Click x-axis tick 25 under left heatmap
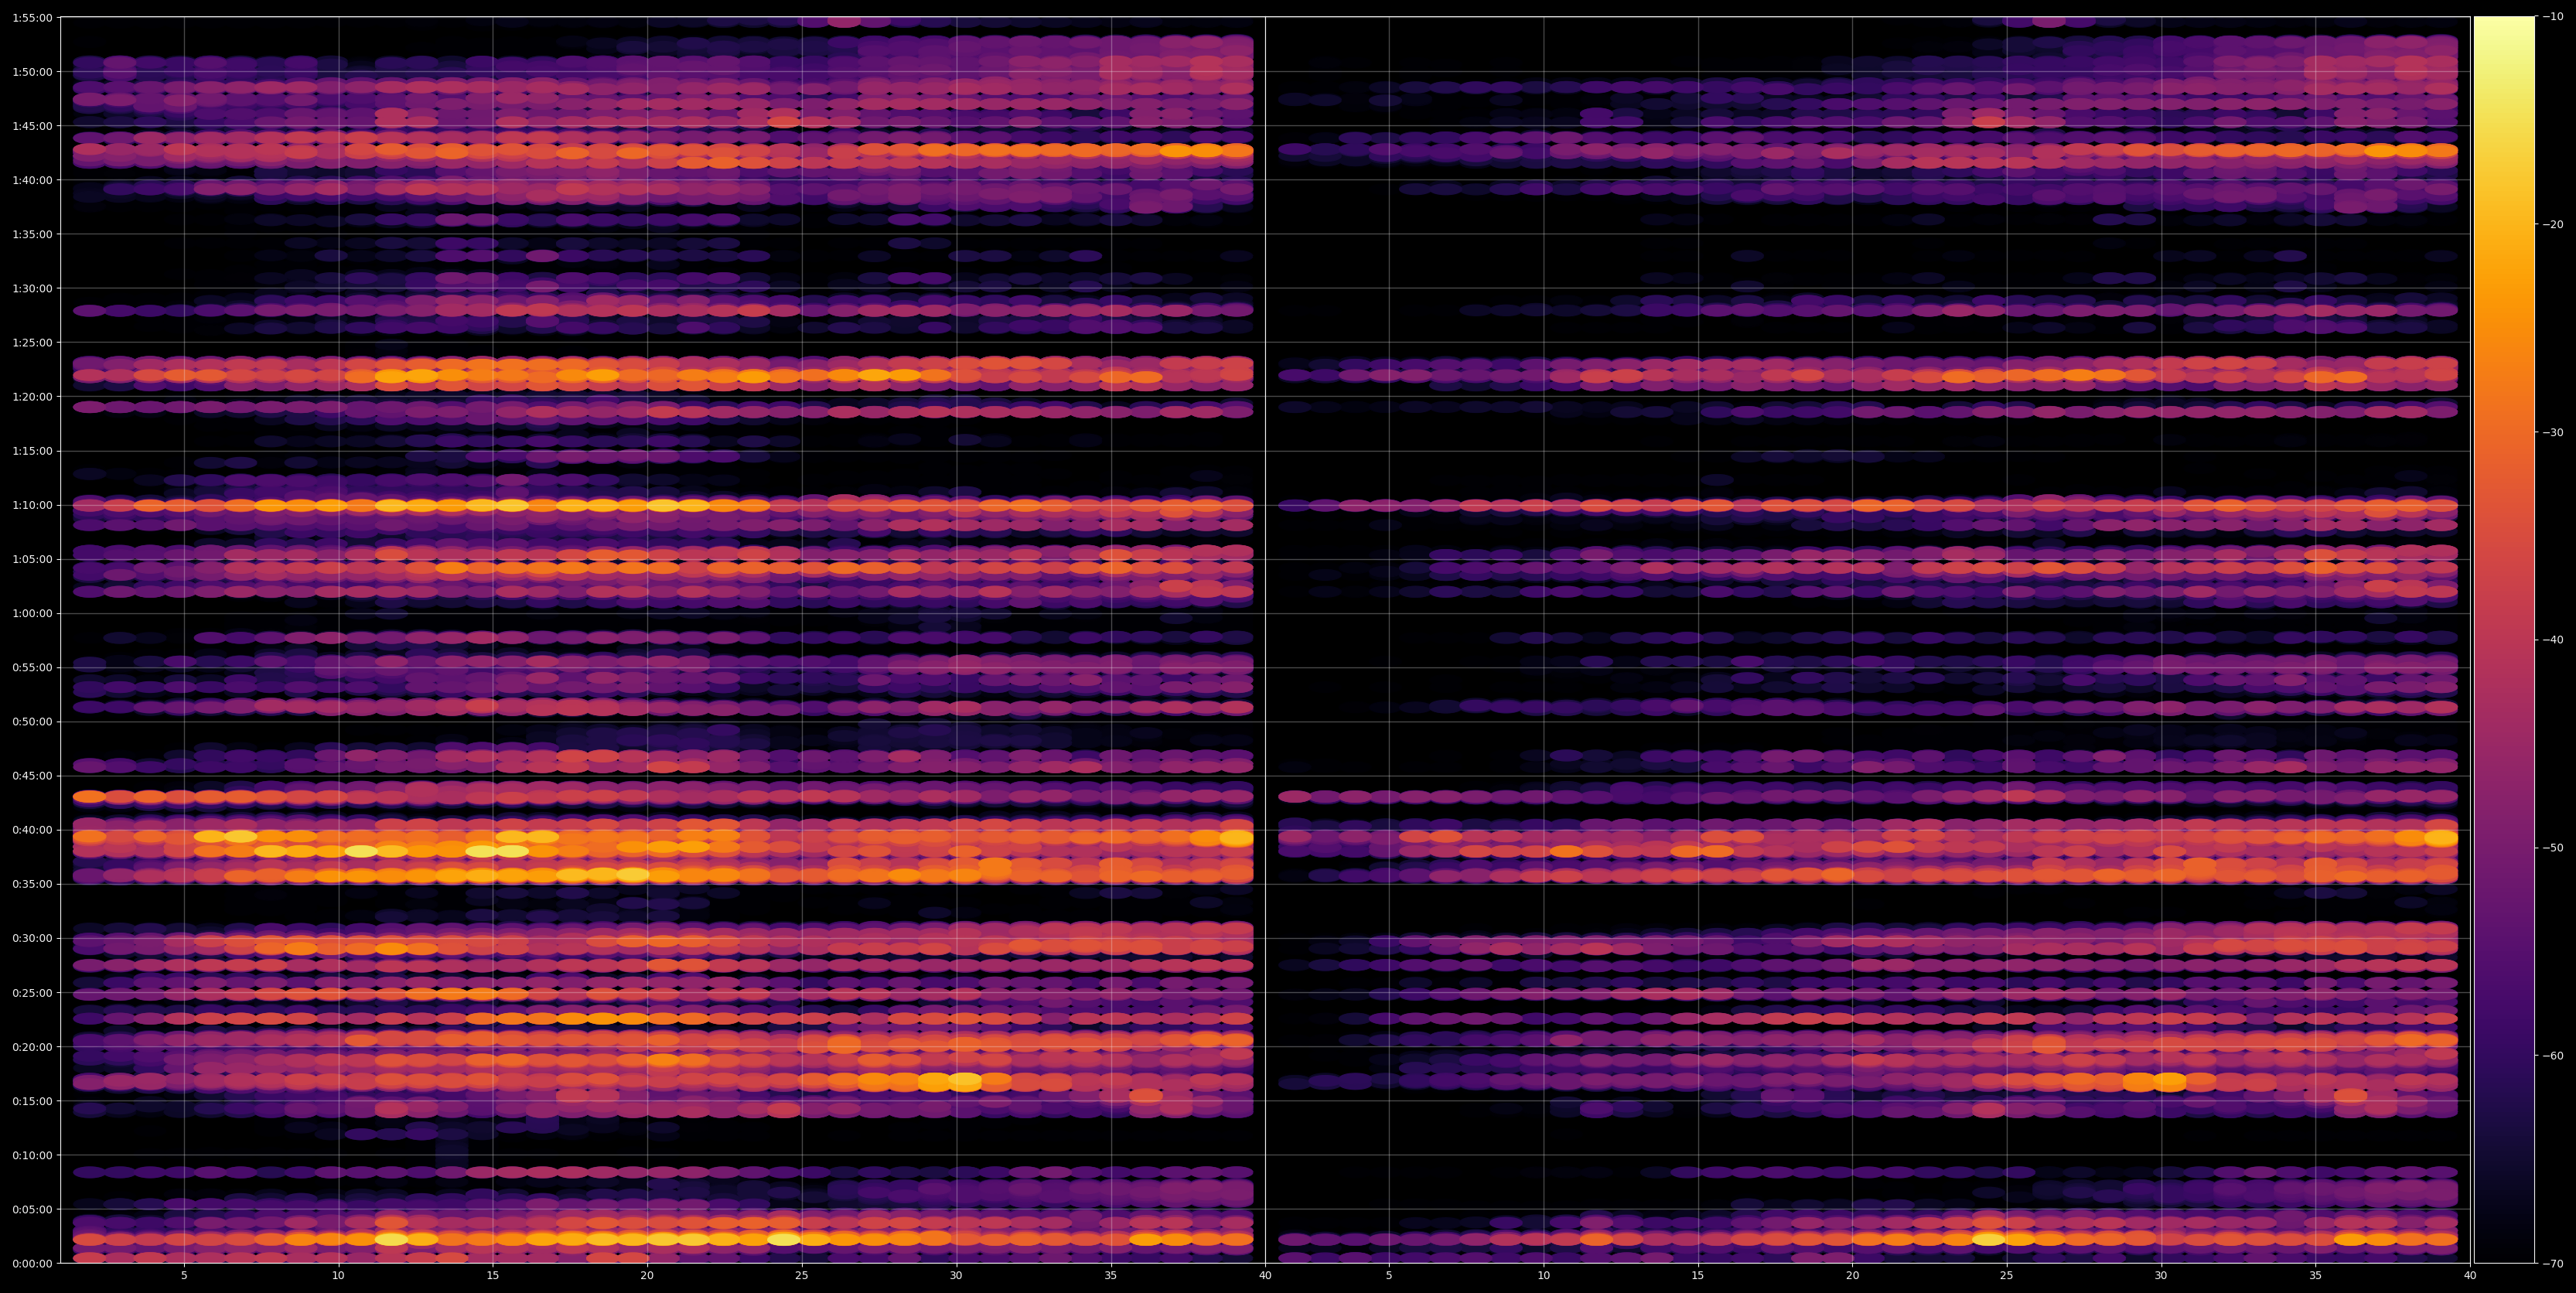The width and height of the screenshot is (2576, 1293). click(802, 1276)
